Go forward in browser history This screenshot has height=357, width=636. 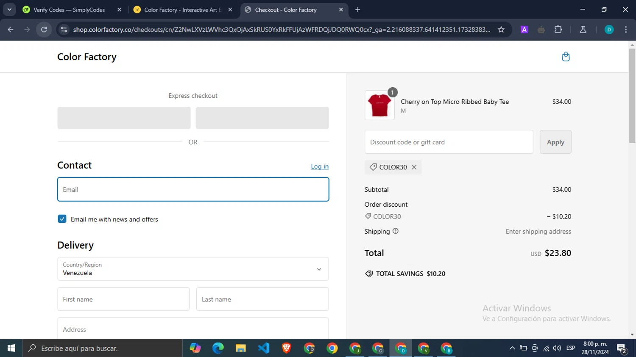coord(27,30)
